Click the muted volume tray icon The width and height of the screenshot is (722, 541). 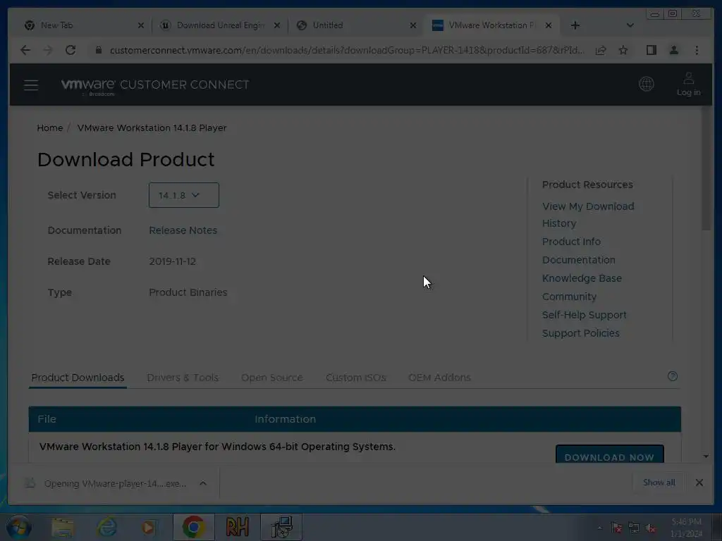651,528
